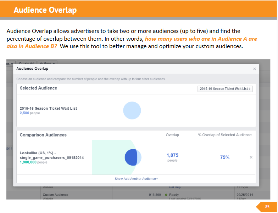
Task: Open the Actions dropdown behind the dialog
Action: tap(45, 62)
